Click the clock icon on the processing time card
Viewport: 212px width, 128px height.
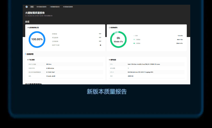click(109, 28)
